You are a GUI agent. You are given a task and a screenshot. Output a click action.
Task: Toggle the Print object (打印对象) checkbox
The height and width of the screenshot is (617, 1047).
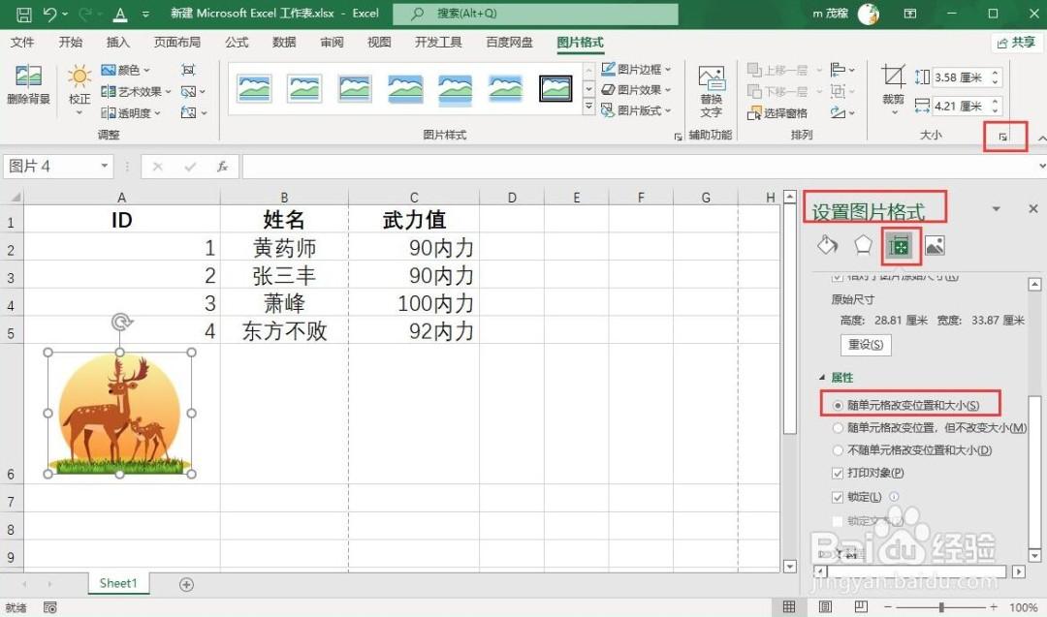(x=838, y=473)
